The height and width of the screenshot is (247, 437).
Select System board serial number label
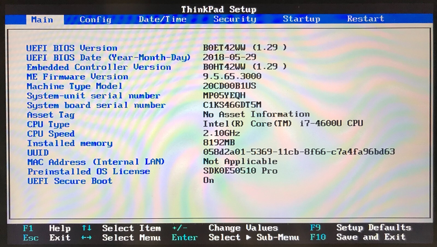point(96,105)
